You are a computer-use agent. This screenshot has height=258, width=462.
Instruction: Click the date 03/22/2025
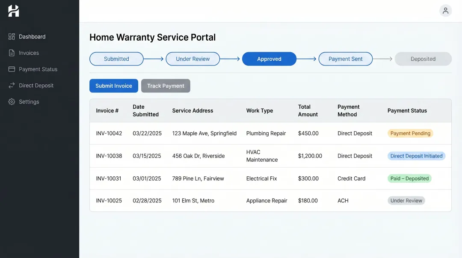pyautogui.click(x=147, y=133)
